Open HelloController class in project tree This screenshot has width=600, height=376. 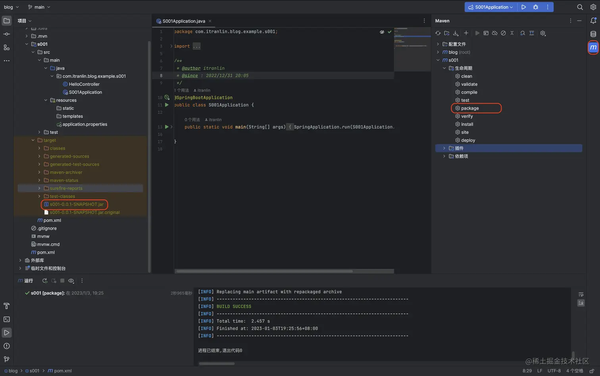click(84, 84)
